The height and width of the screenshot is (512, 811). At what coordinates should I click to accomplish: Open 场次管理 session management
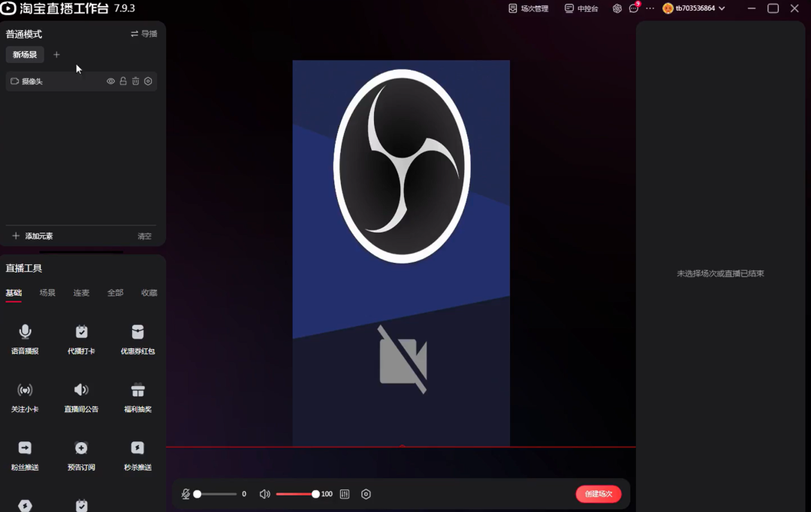click(529, 8)
